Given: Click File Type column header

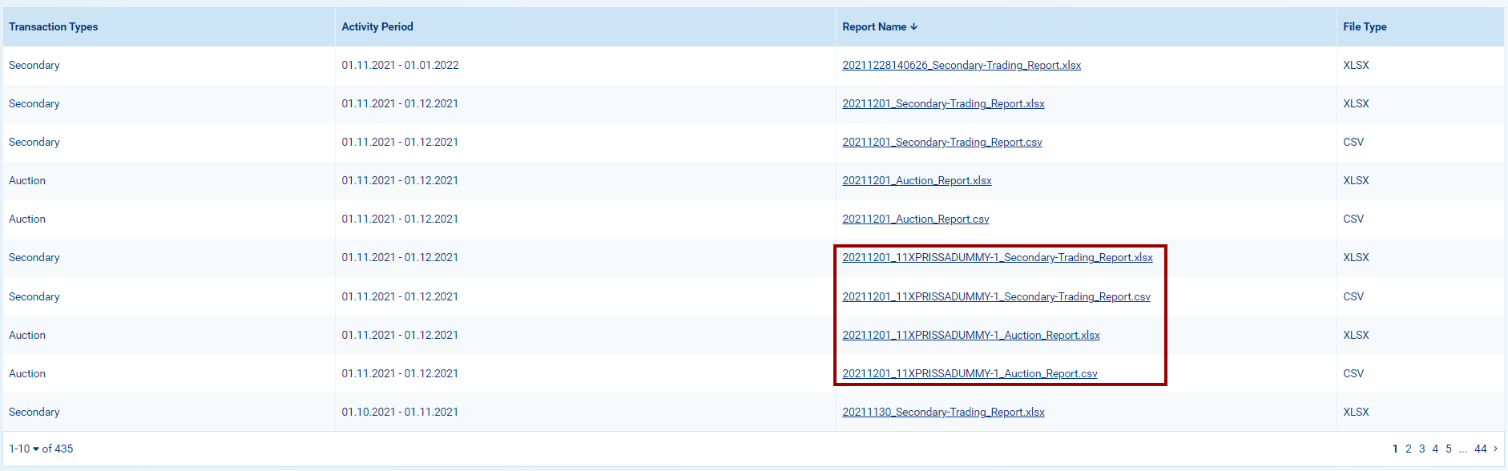Looking at the screenshot, I should click(1365, 27).
